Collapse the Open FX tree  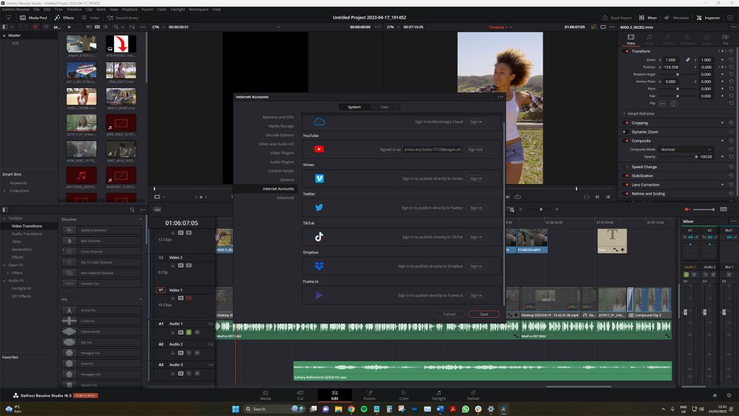pyautogui.click(x=4, y=265)
